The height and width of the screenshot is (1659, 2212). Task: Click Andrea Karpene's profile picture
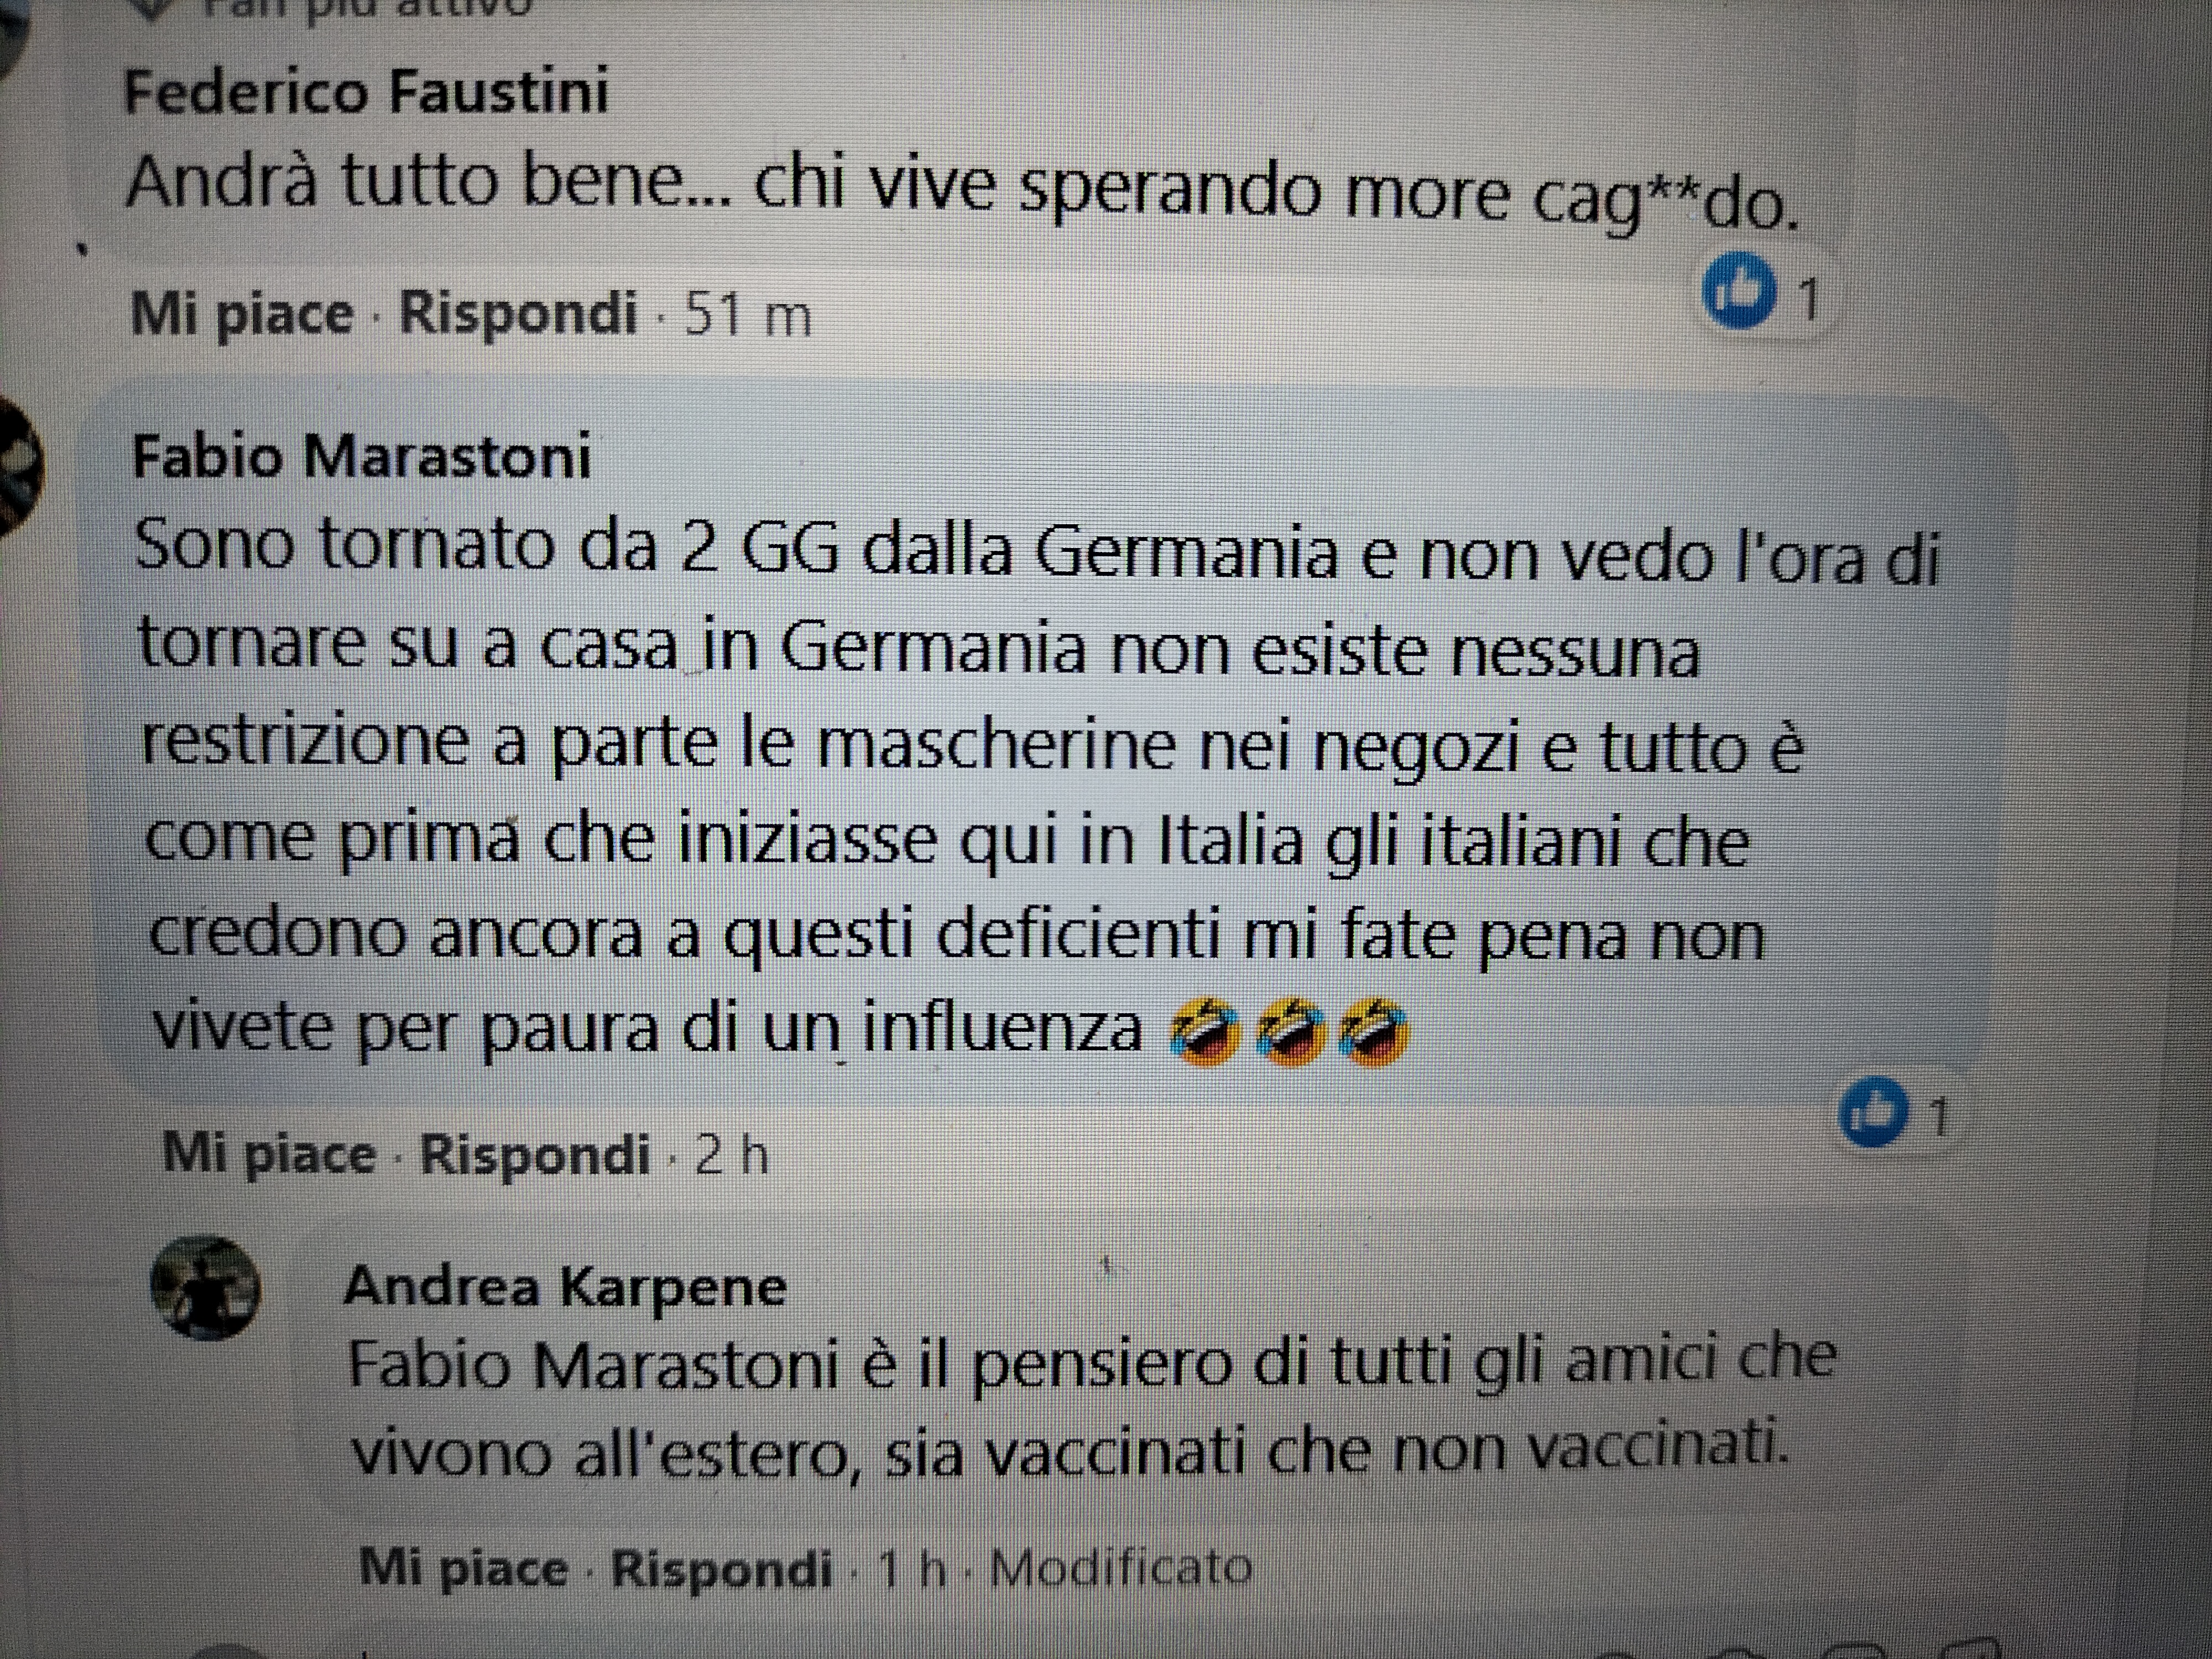coord(205,1287)
